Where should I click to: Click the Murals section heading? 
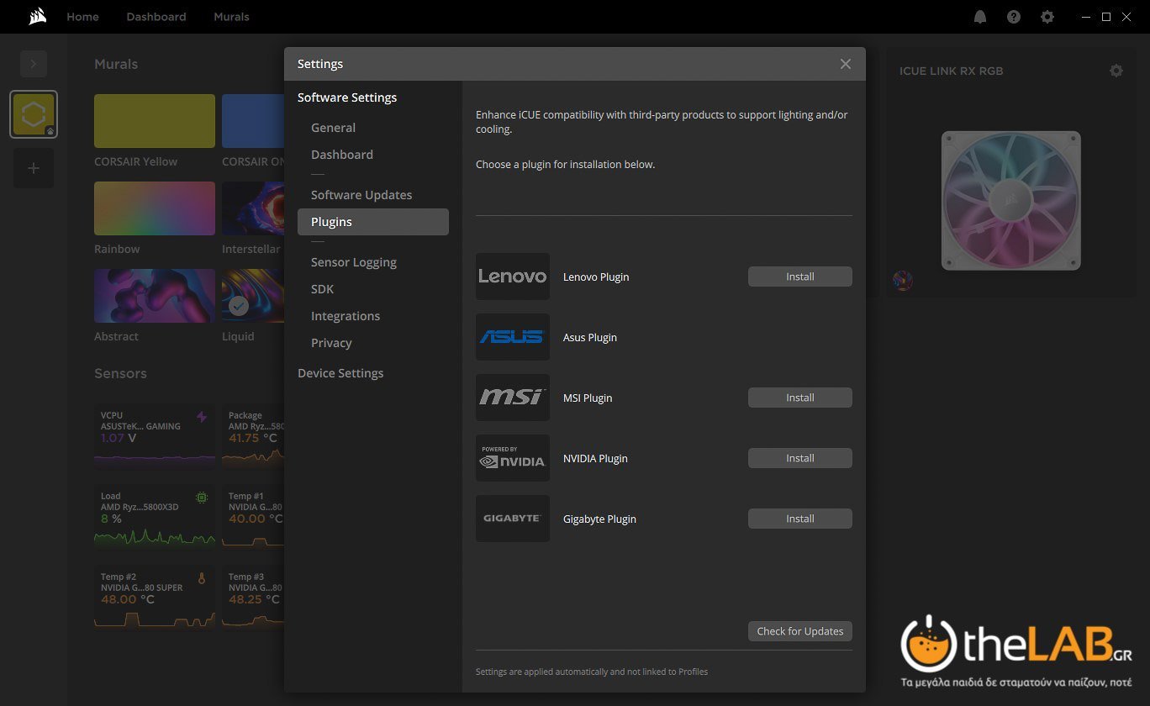[x=116, y=64]
